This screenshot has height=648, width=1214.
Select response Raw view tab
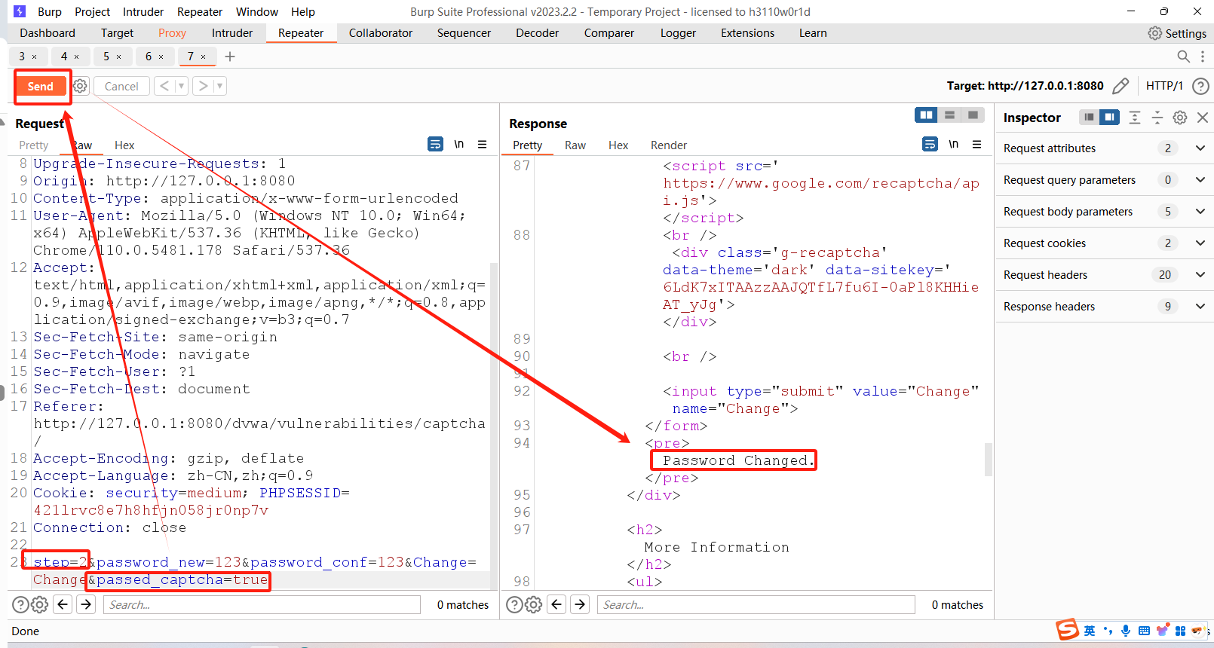575,145
